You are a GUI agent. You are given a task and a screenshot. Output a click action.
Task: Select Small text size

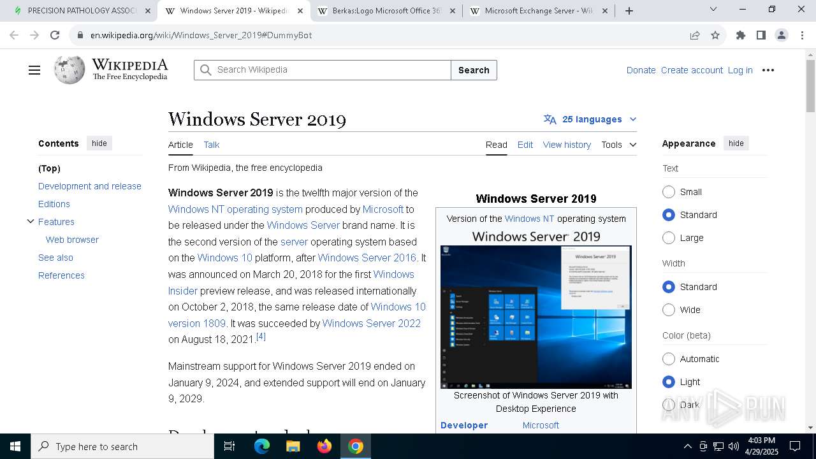click(x=669, y=192)
